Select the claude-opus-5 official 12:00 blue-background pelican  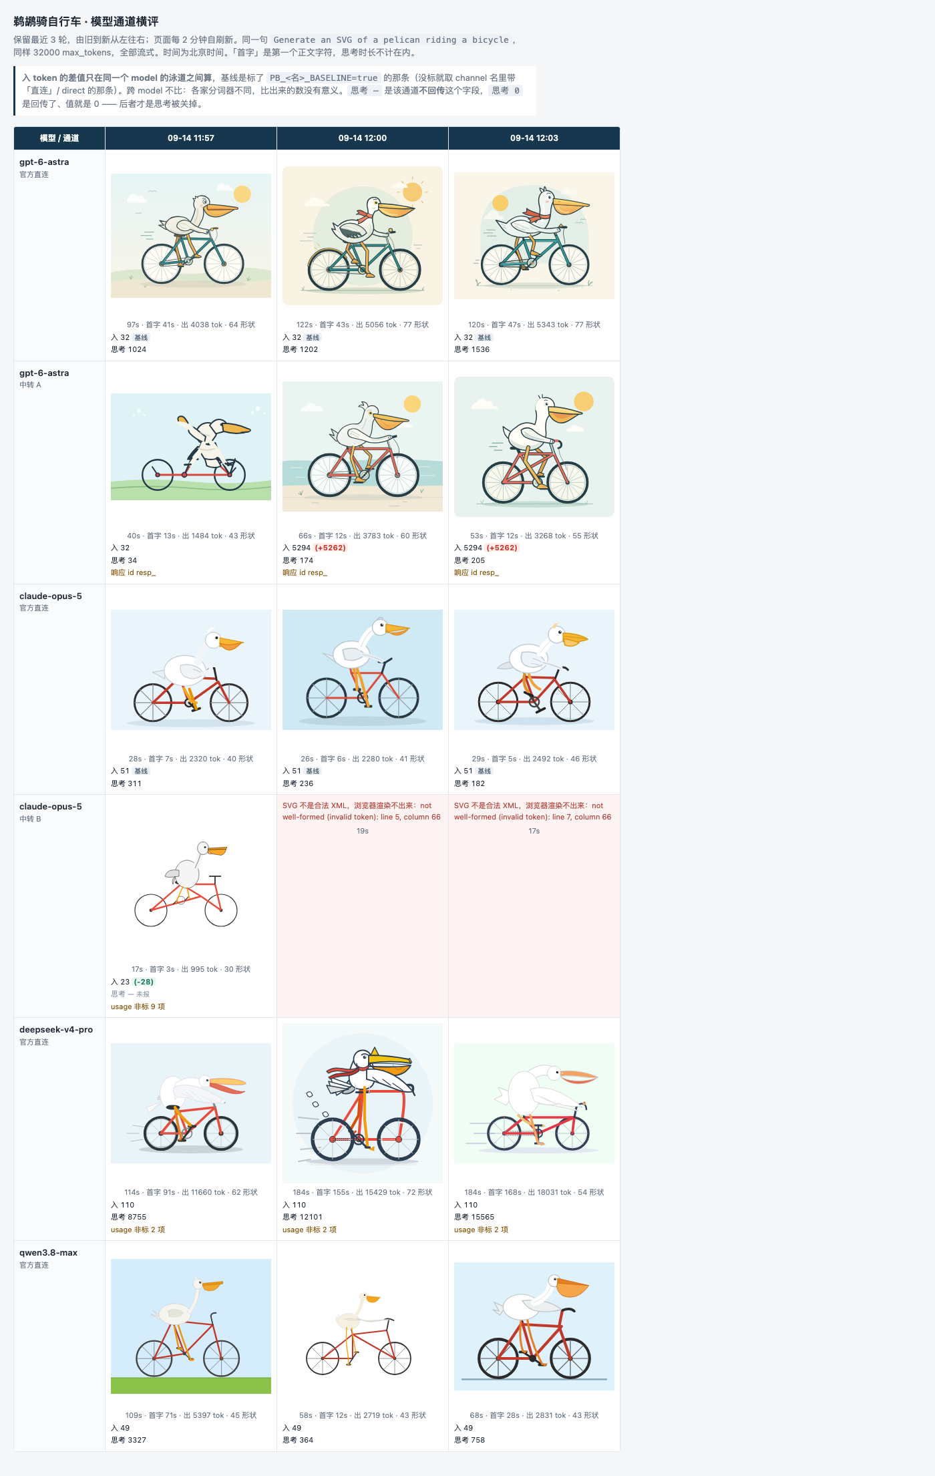(x=362, y=669)
